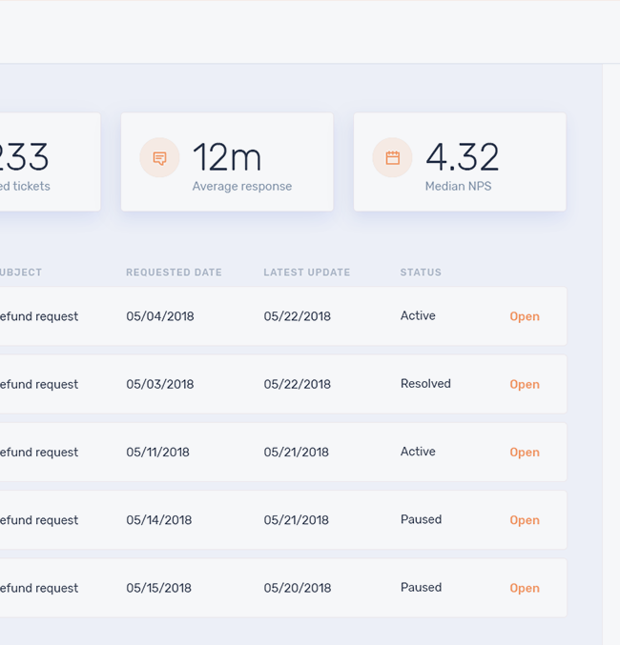Click the Status column header
This screenshot has height=645, width=620.
pyautogui.click(x=421, y=272)
